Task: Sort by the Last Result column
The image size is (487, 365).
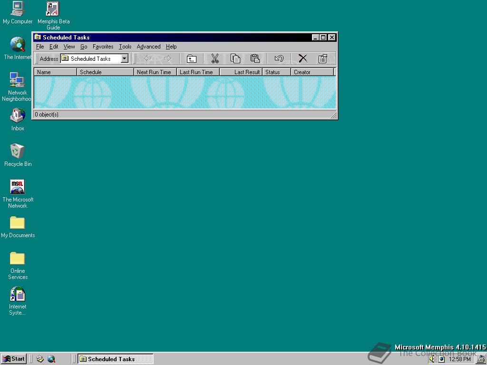Action: [x=241, y=72]
